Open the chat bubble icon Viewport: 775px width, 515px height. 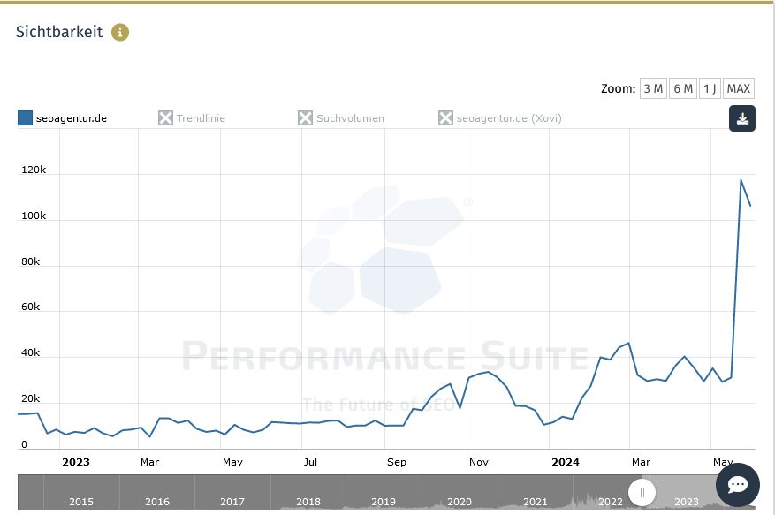tap(737, 485)
